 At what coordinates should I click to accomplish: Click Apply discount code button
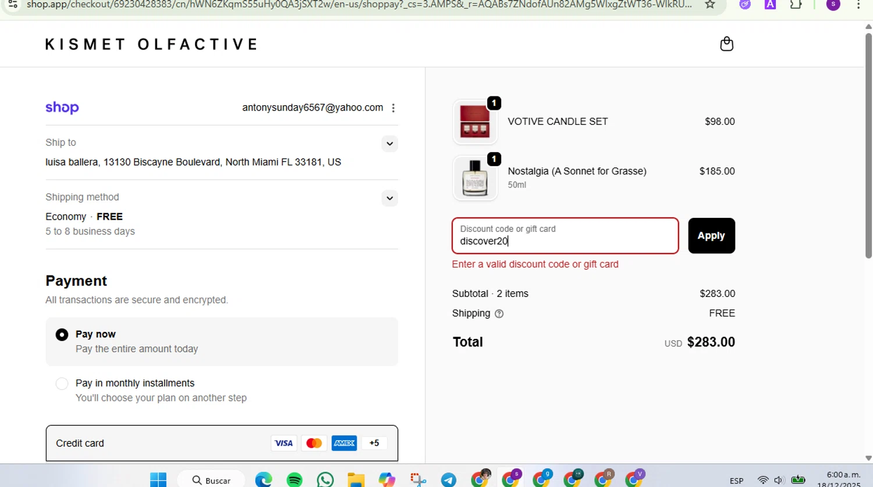(711, 236)
